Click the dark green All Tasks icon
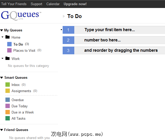The image size is (165, 140). click(7, 118)
